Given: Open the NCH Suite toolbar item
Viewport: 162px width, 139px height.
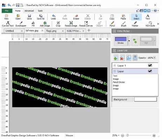Looking at the screenshot, I should (x=150, y=24).
